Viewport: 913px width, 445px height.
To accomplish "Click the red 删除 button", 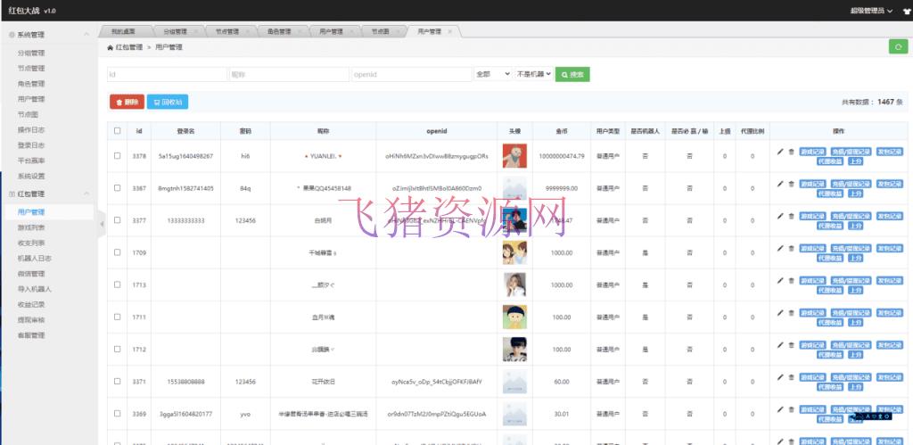I will tap(127, 102).
